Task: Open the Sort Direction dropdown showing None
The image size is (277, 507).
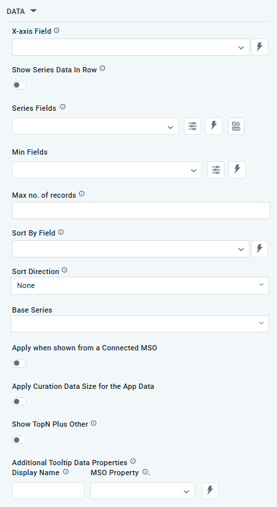Action: pyautogui.click(x=139, y=285)
